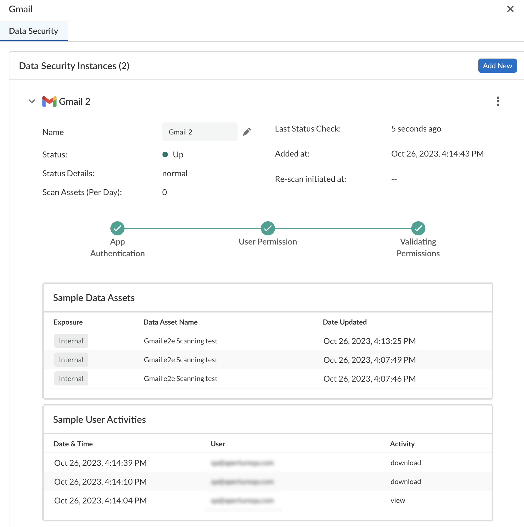Click the view activity entry
This screenshot has width=524, height=527.
click(398, 500)
